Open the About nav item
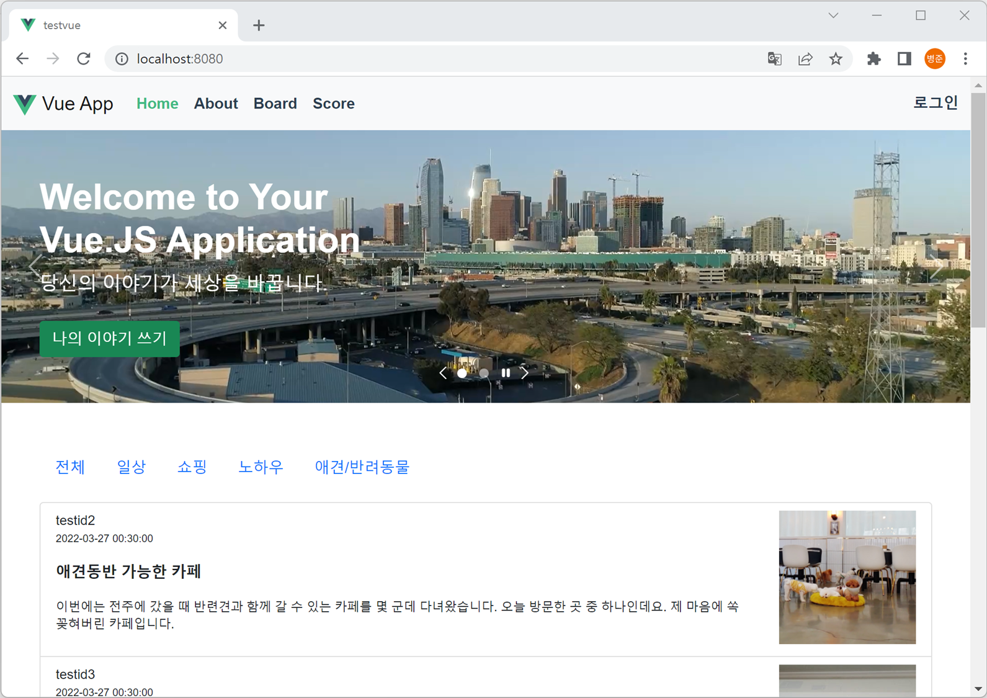987x698 pixels. (216, 104)
